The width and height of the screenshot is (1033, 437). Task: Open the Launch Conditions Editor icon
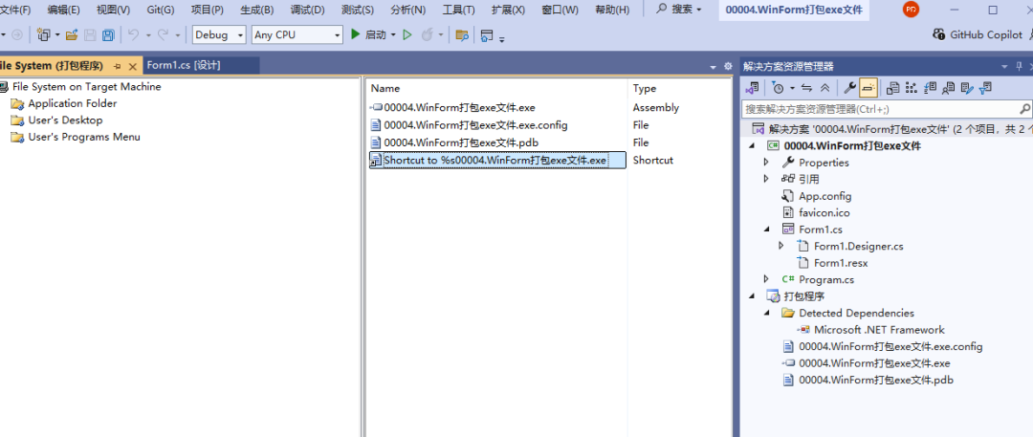986,88
